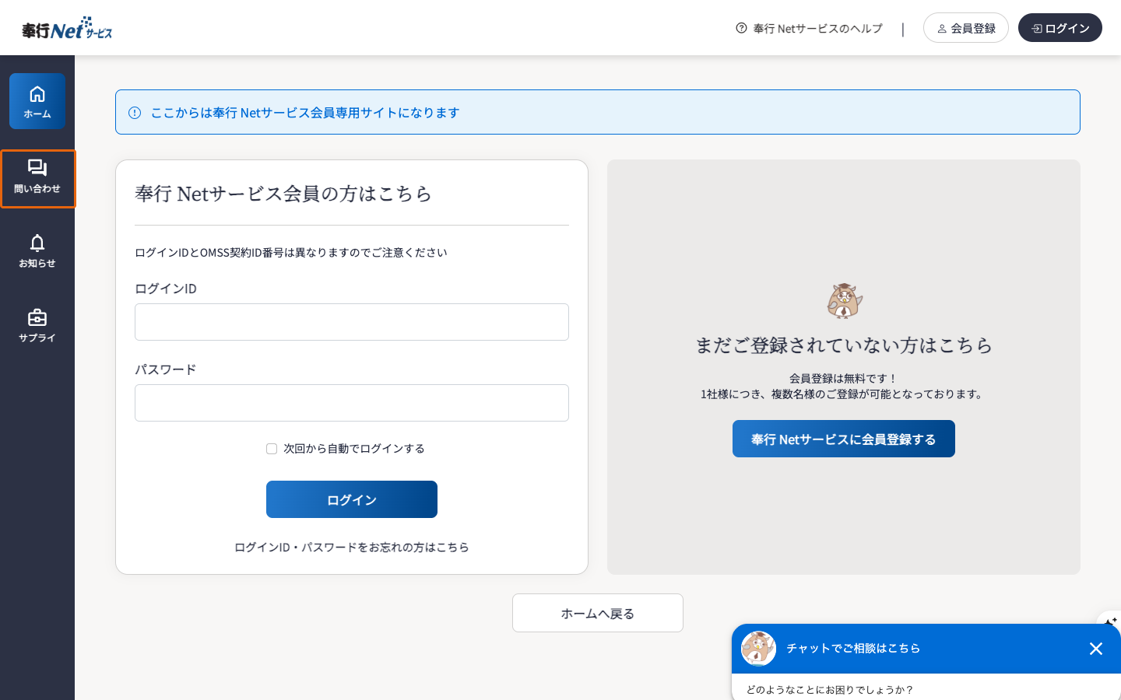This screenshot has height=700, width=1121.
Task: Open the 会員登録 button at top right
Action: tap(965, 27)
